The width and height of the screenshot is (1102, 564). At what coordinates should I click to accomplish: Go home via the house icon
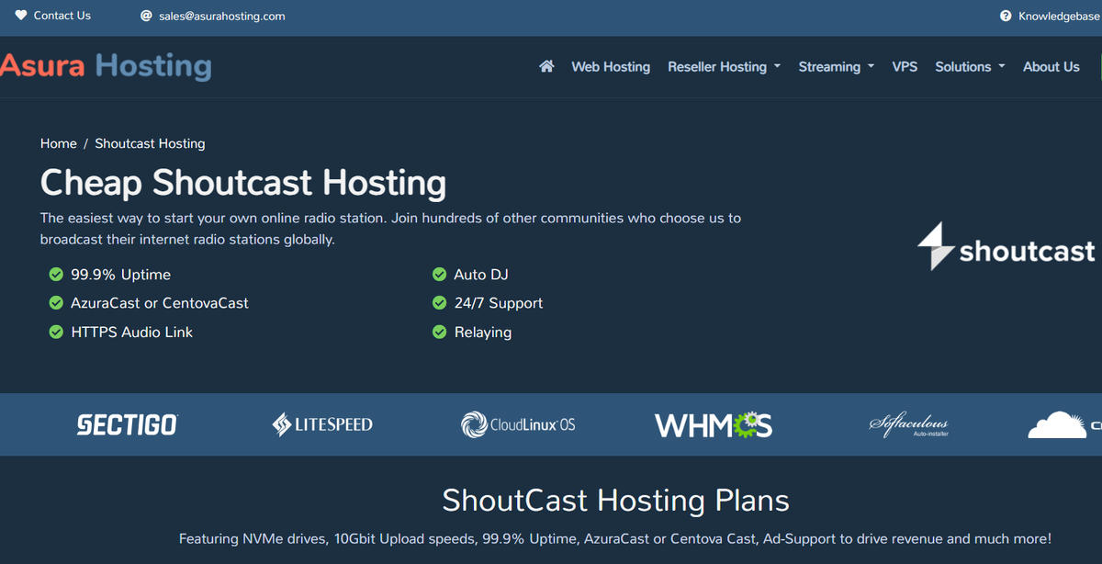coord(546,66)
